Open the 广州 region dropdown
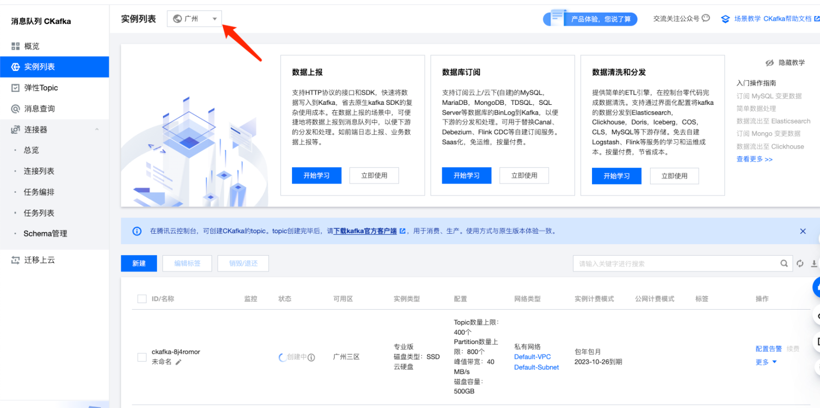 click(195, 19)
